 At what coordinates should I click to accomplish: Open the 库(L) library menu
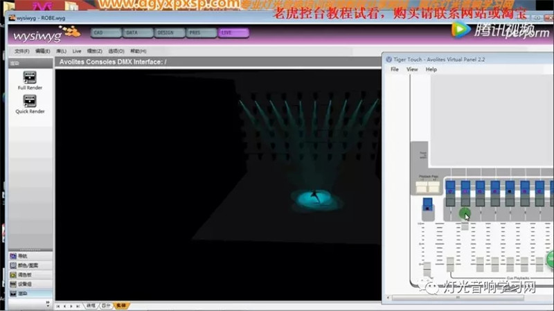click(x=61, y=51)
